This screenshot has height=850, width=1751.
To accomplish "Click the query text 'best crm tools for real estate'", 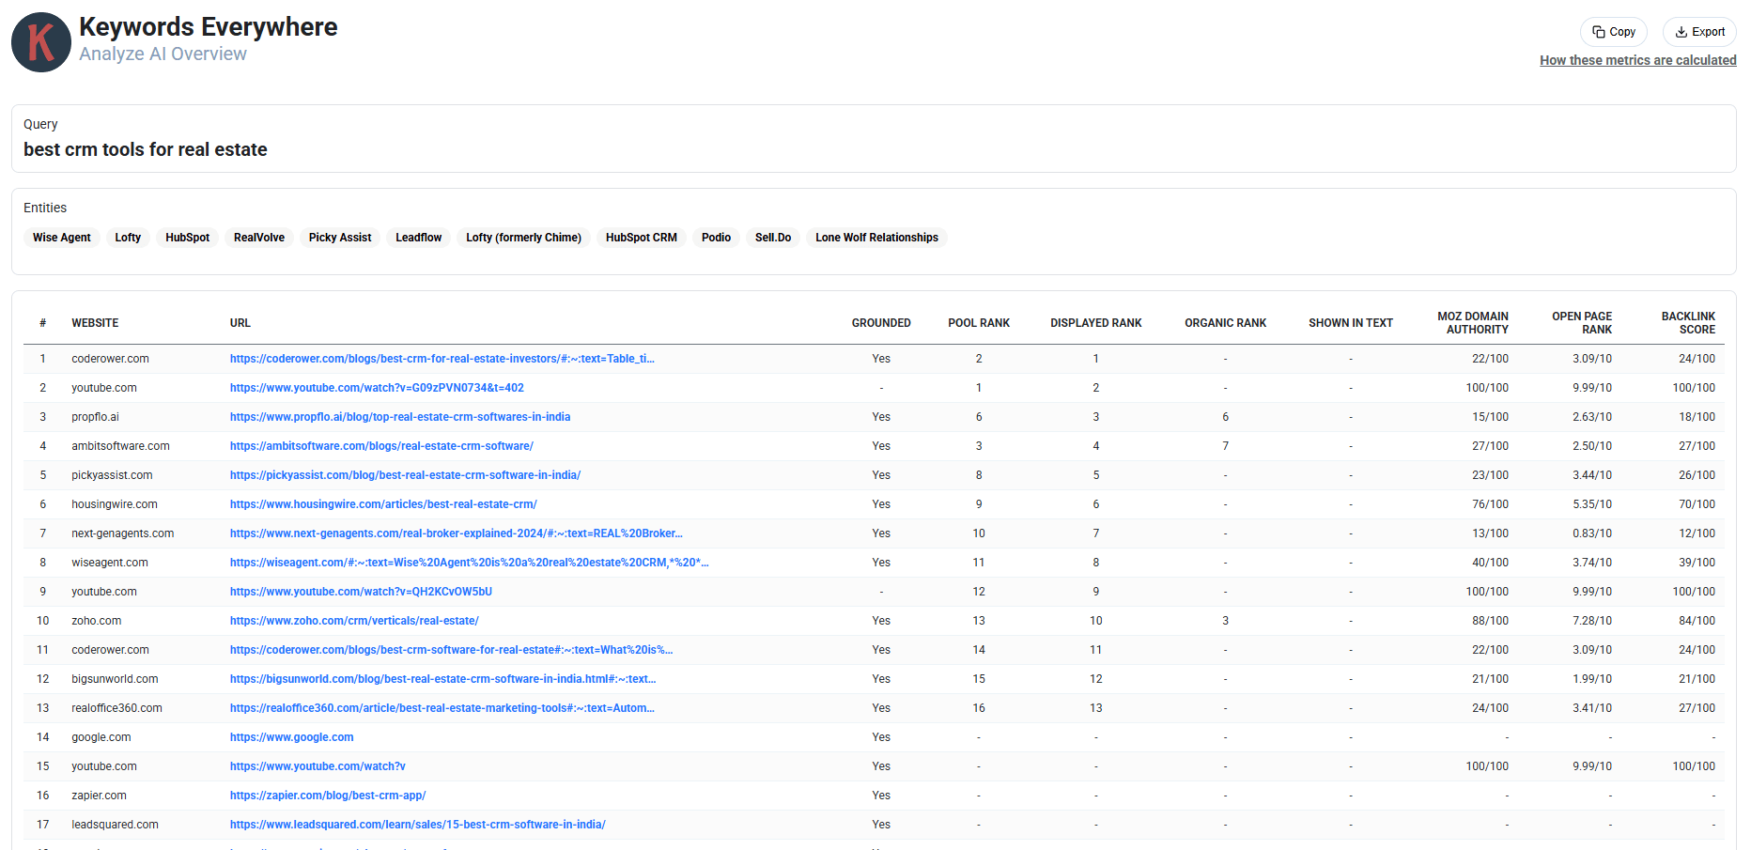I will click(146, 150).
